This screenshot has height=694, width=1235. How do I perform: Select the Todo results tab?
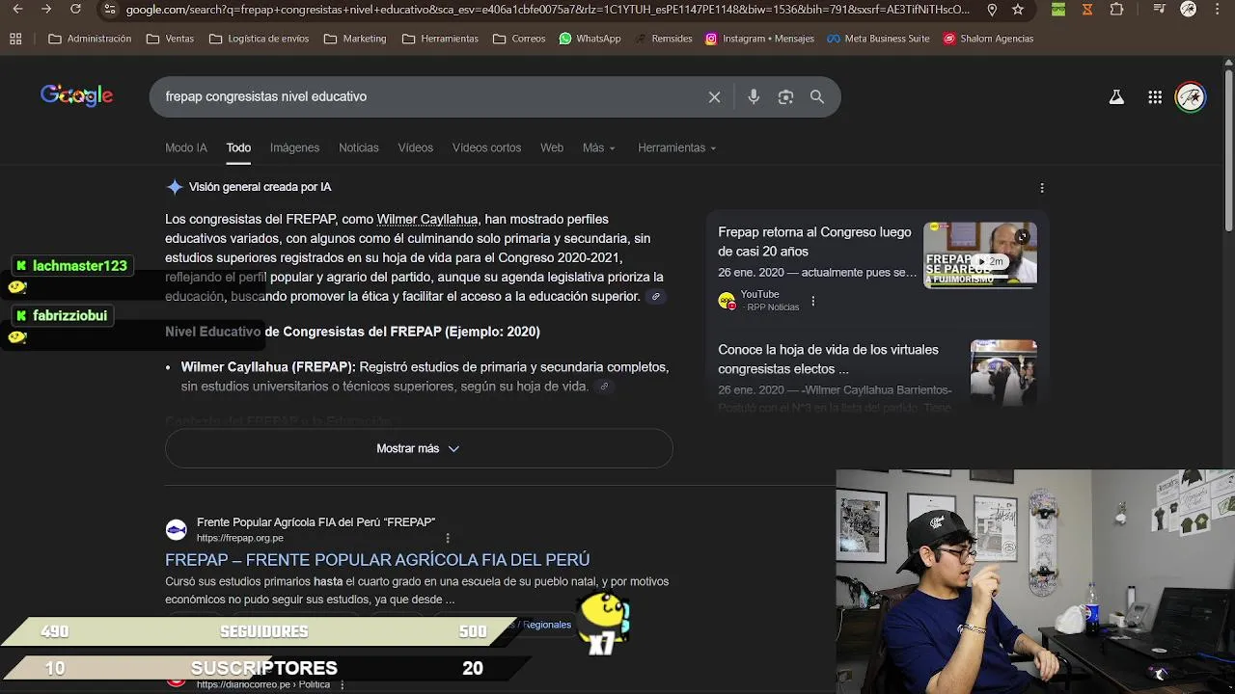[238, 147]
